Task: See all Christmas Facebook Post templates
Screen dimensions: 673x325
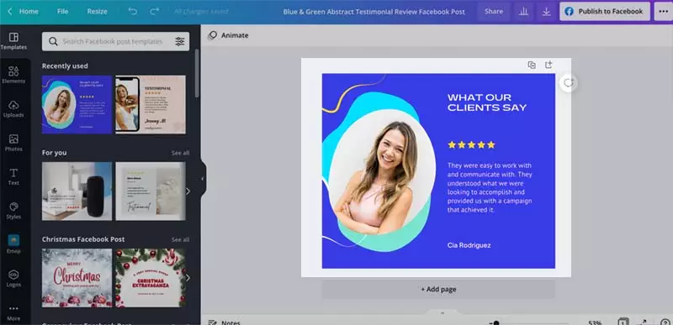Action: [x=180, y=239]
